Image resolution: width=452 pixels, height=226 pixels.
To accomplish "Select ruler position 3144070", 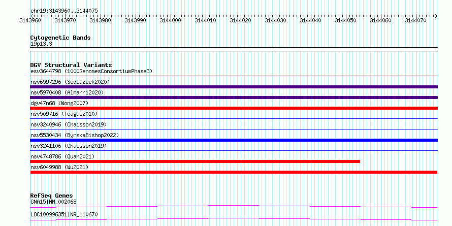I will 415,20.
